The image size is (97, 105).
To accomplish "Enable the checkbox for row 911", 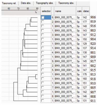I will coord(42,101).
